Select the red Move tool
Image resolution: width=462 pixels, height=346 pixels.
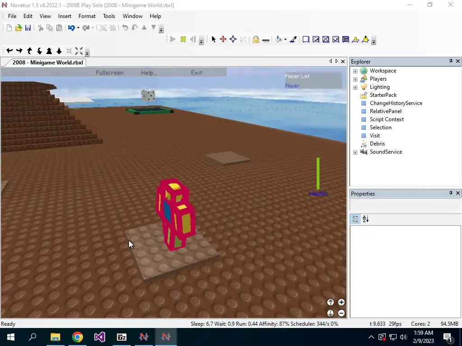pos(223,39)
